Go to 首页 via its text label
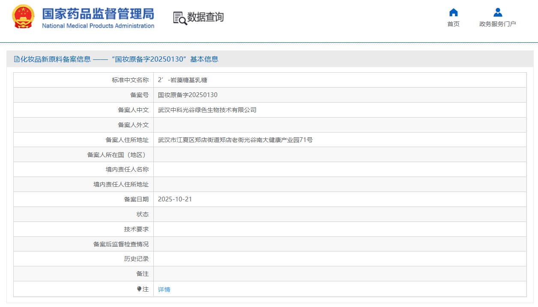This screenshot has width=538, height=307. click(453, 24)
